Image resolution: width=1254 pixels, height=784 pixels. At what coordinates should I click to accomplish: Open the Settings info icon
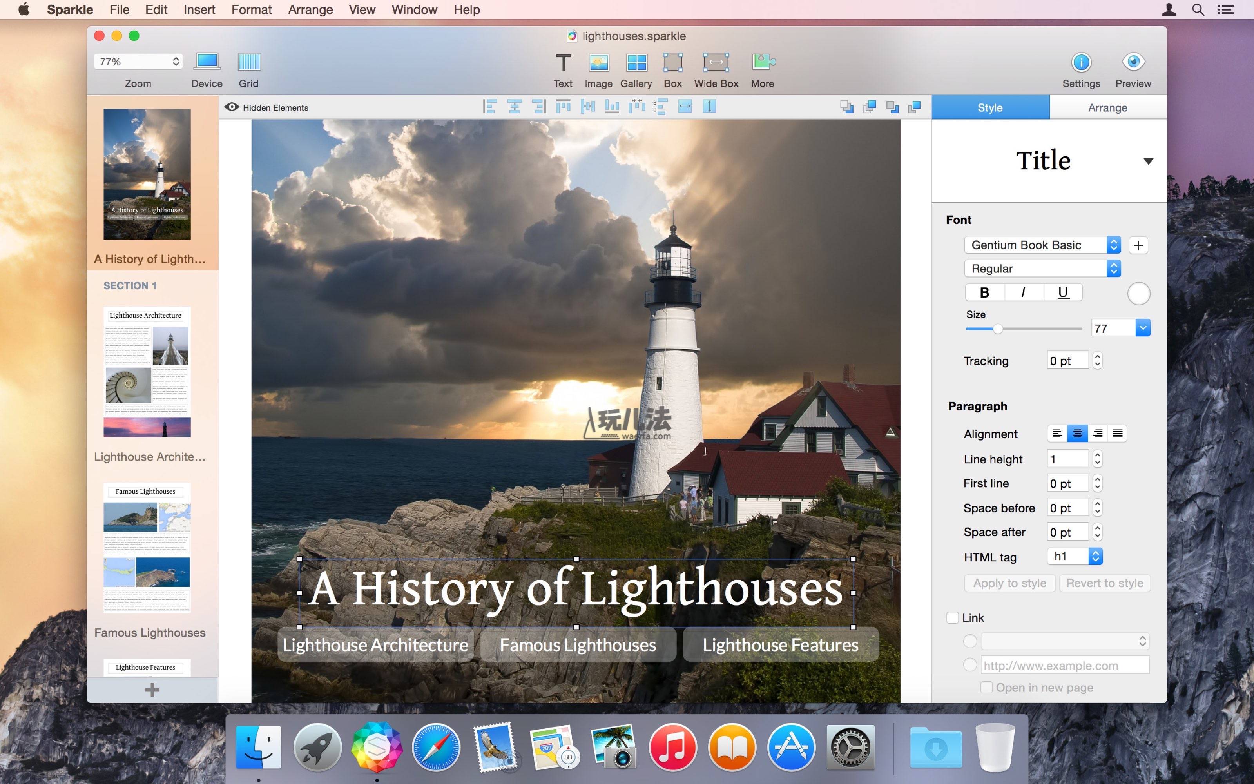pos(1081,62)
